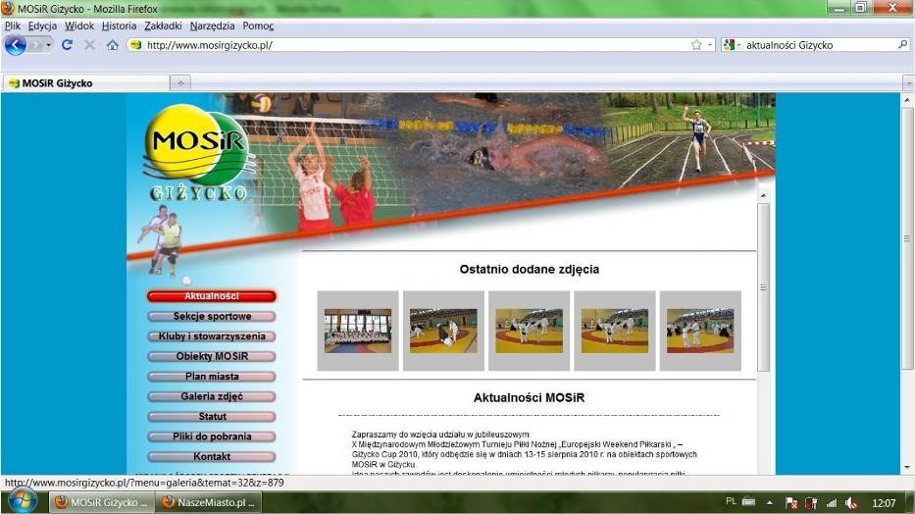The image size is (915, 514).
Task: Click the Ostatnio dodane zdjęcia heading
Action: point(530,269)
